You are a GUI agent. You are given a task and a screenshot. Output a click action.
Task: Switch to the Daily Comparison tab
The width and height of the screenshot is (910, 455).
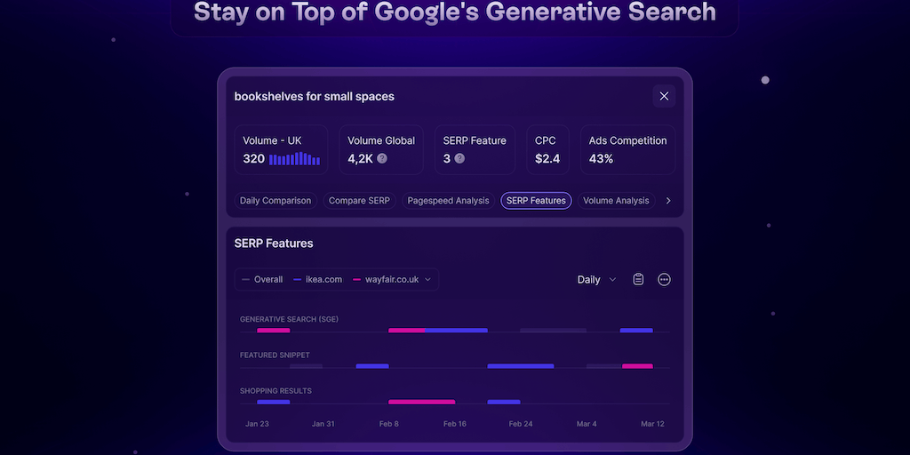point(275,201)
